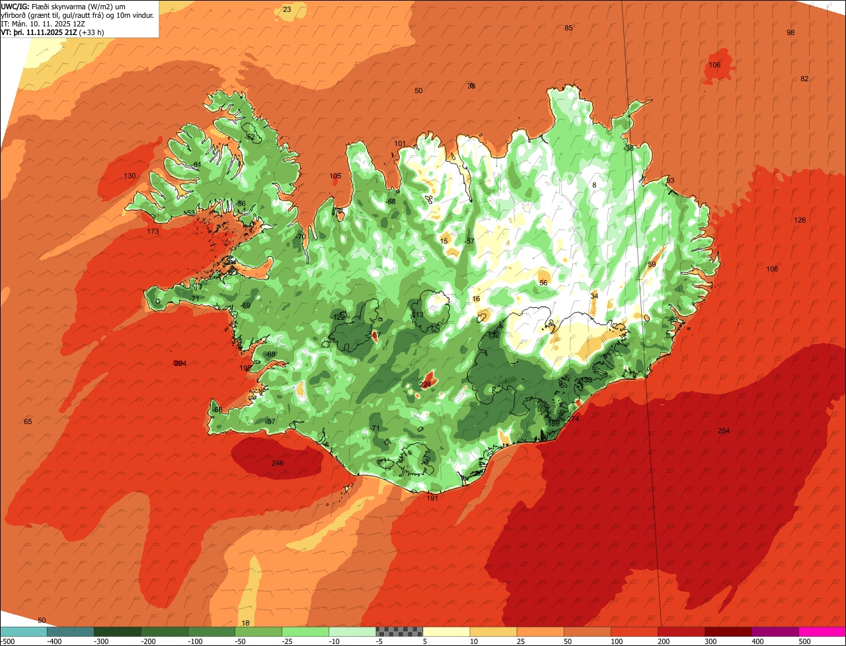Screen dimensions: 846x646
Task: Click the legend label 300
Action: pos(711,641)
